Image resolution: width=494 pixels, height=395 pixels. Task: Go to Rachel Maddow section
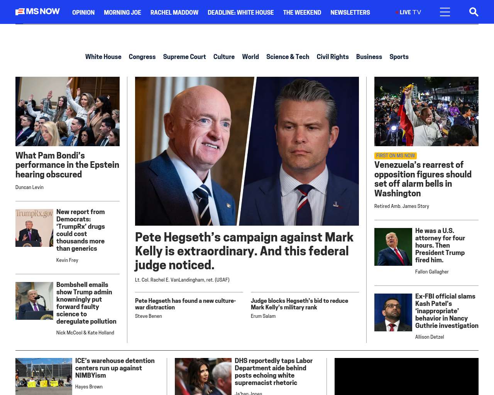174,12
